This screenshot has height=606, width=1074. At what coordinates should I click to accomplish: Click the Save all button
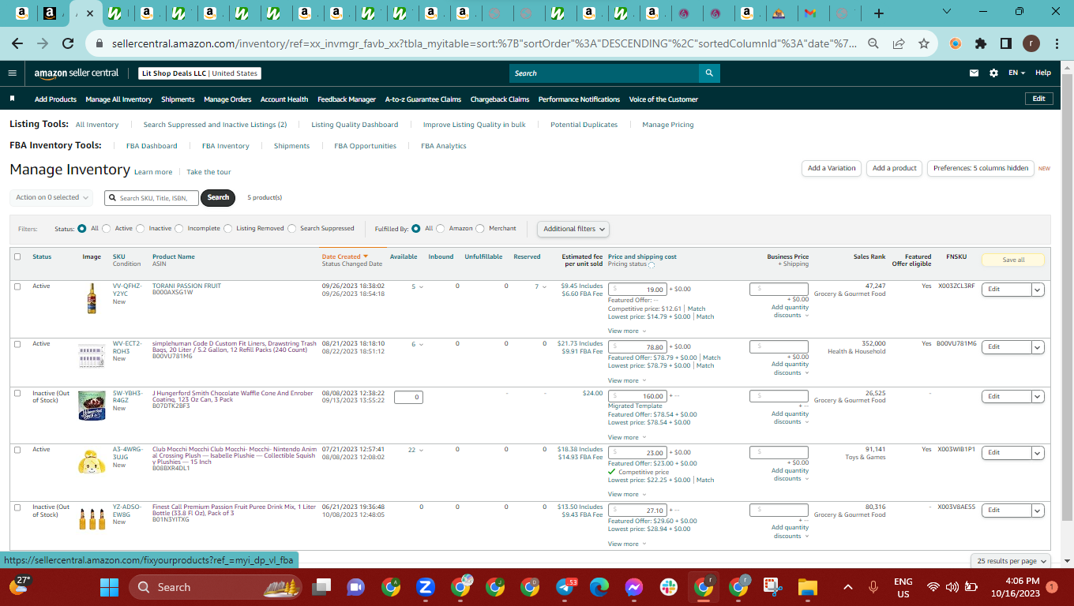1013,260
